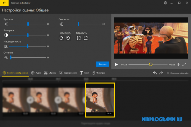Screen dimensions: 191x127
Task: Click the Повернуть label
Action: point(65,33)
